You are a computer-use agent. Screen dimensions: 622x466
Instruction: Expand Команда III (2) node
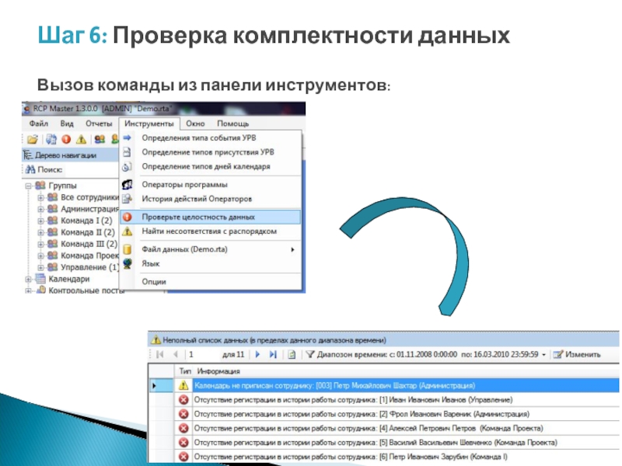[40, 244]
